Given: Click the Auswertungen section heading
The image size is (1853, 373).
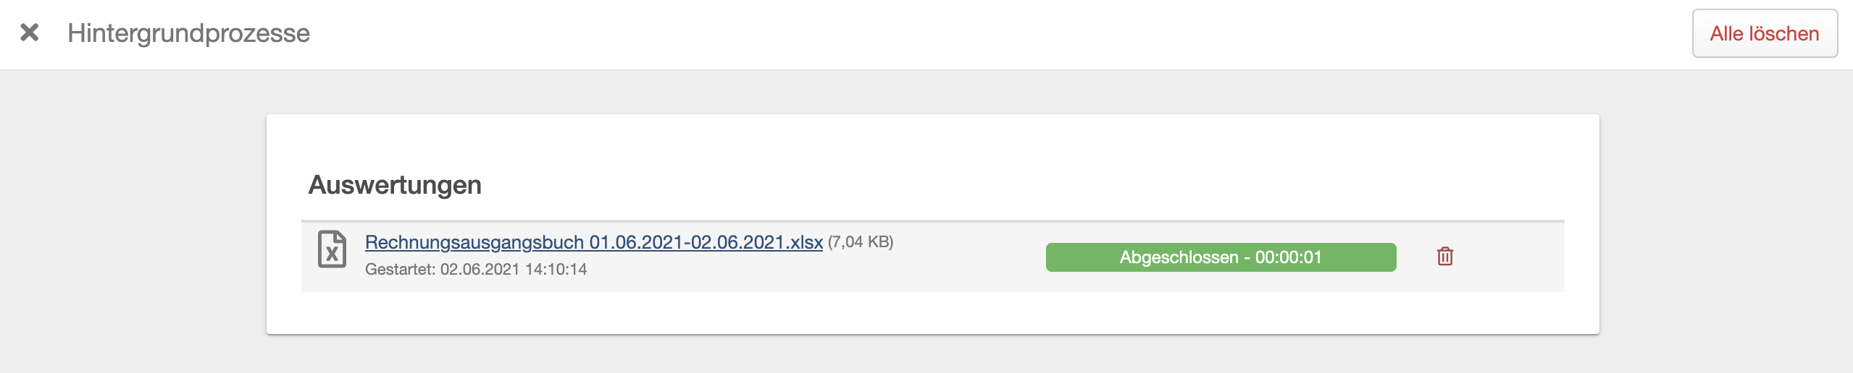Looking at the screenshot, I should pos(395,185).
